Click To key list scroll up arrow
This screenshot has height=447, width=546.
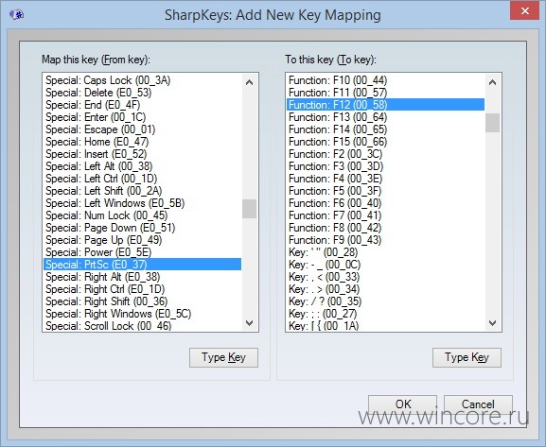coord(492,82)
